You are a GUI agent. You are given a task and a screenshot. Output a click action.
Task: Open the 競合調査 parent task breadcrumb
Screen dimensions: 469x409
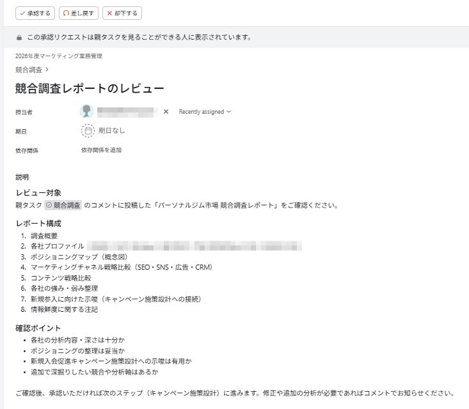pos(29,70)
